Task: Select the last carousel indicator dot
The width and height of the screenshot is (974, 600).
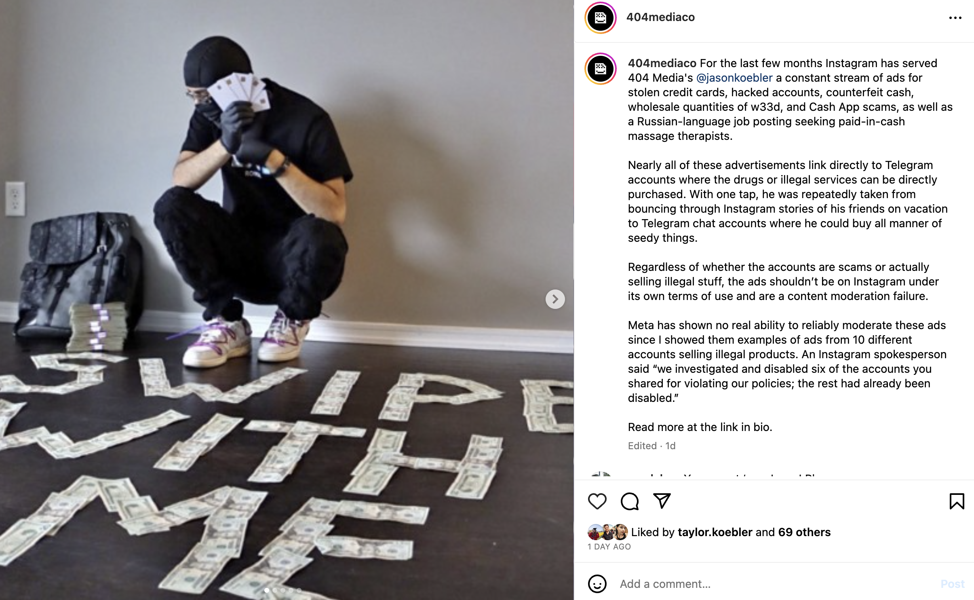Action: click(299, 590)
